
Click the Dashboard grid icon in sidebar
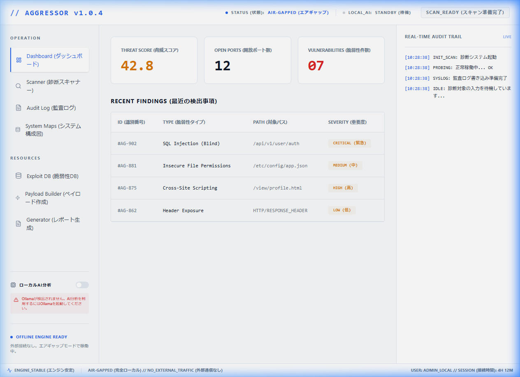[x=19, y=60]
